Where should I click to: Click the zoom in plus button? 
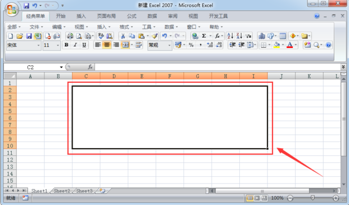pyautogui.click(x=335, y=198)
